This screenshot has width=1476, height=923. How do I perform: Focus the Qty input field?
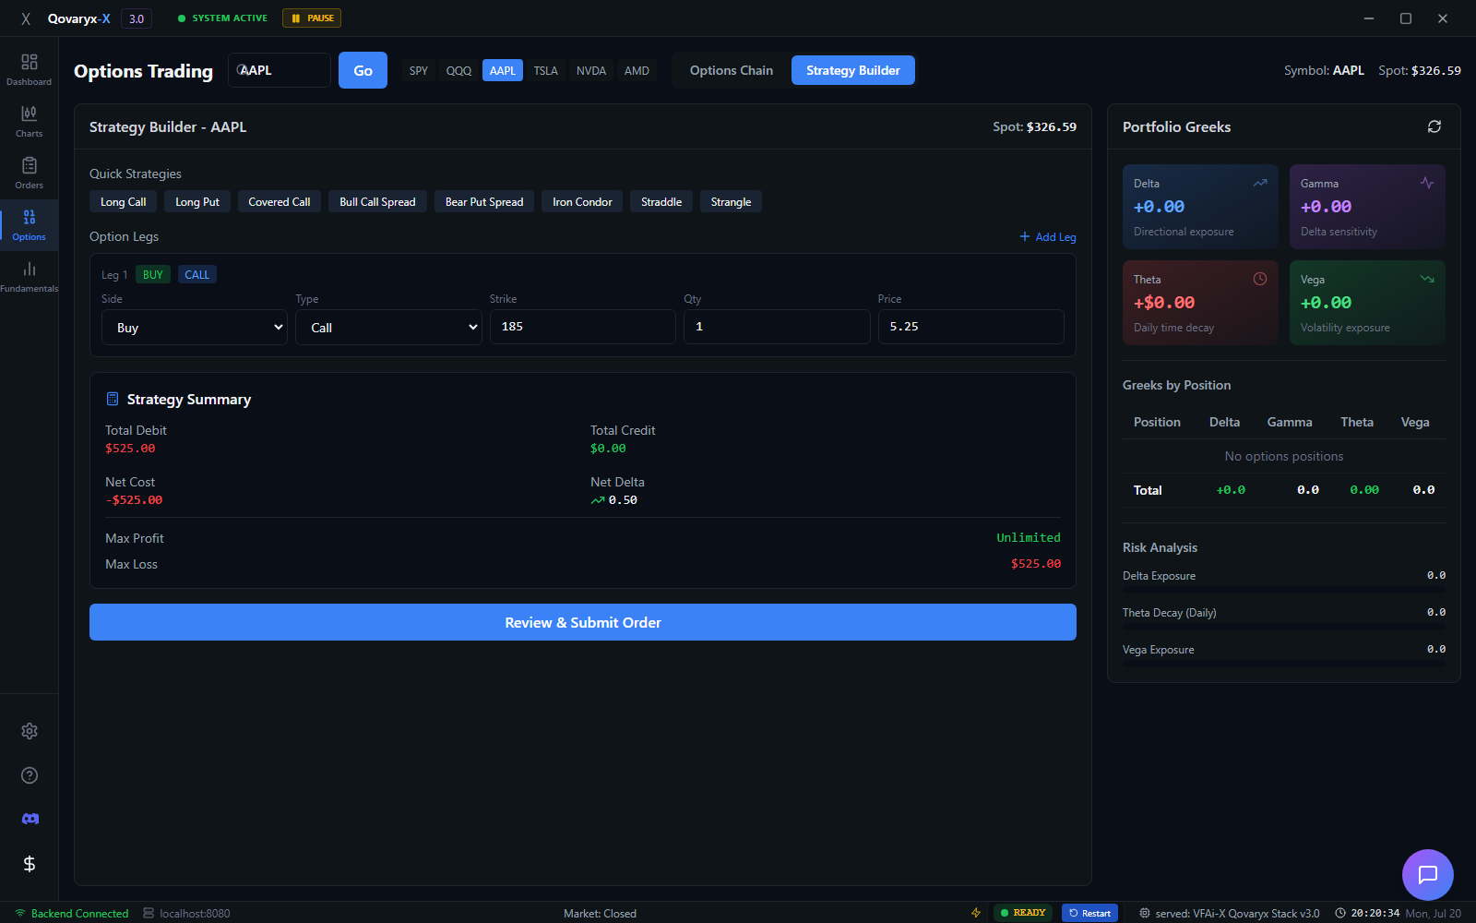(x=777, y=327)
